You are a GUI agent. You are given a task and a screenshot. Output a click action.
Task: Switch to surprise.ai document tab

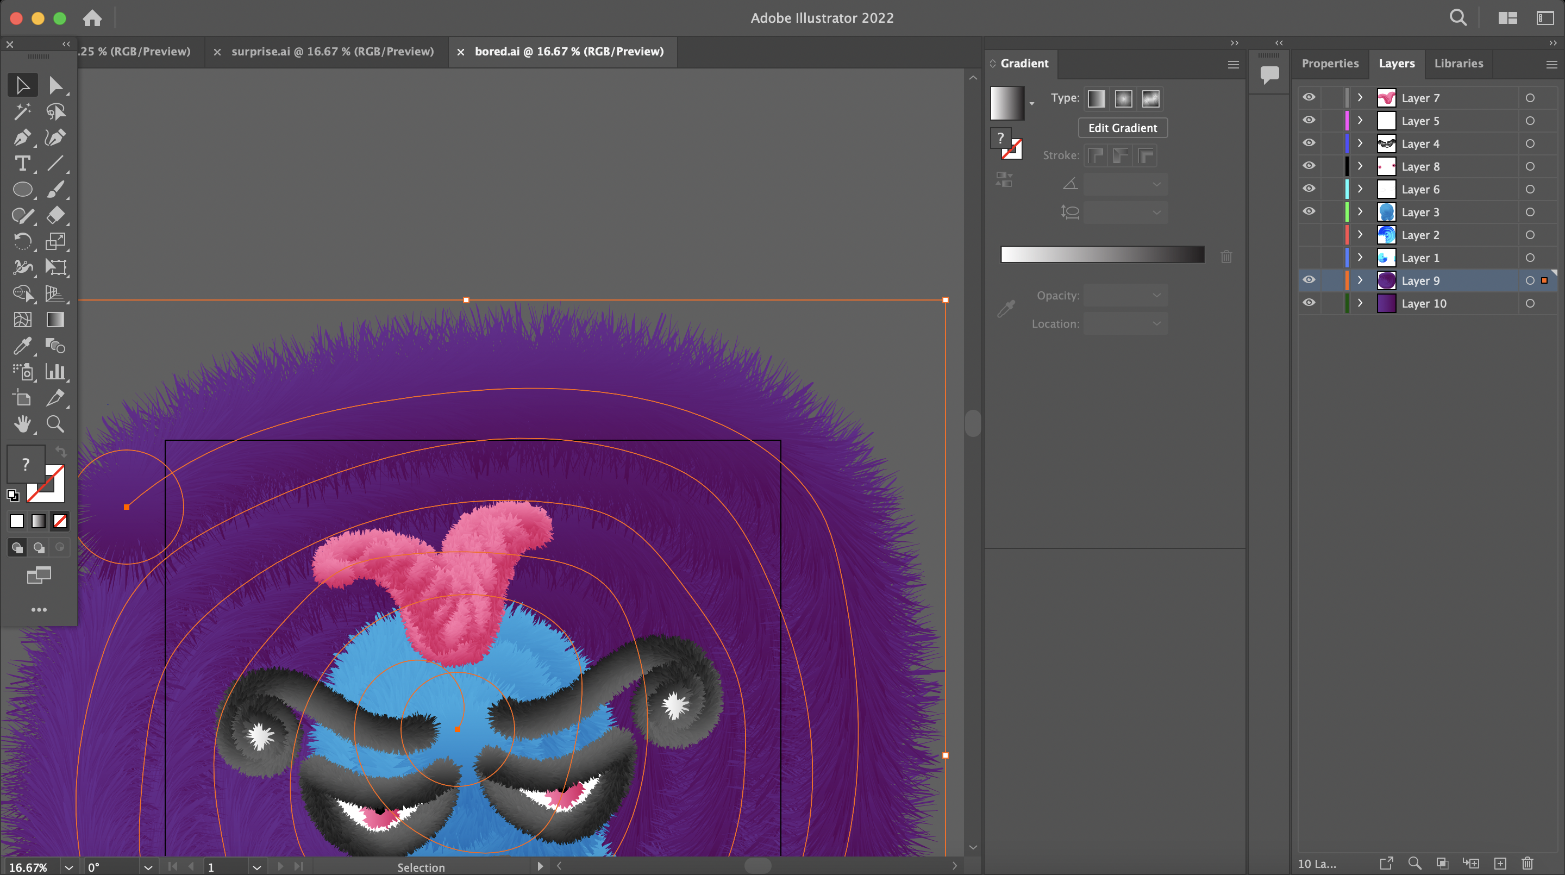point(333,52)
